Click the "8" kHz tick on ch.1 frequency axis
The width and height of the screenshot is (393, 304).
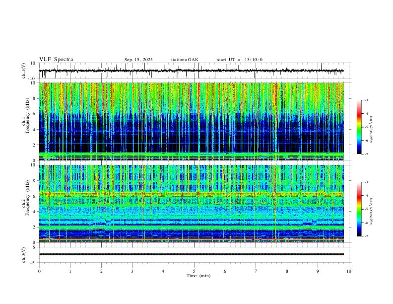click(34, 98)
